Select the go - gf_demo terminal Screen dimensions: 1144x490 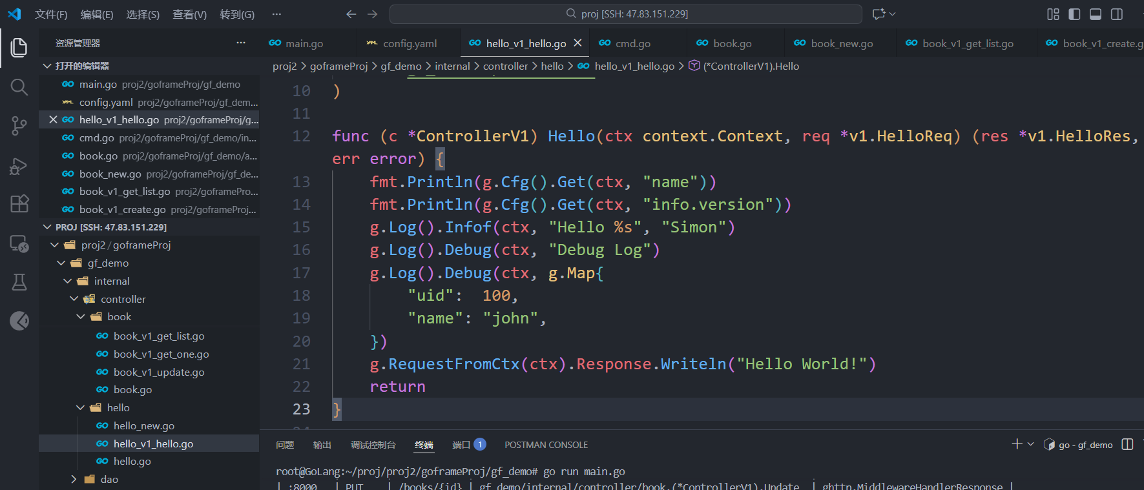pos(1078,445)
